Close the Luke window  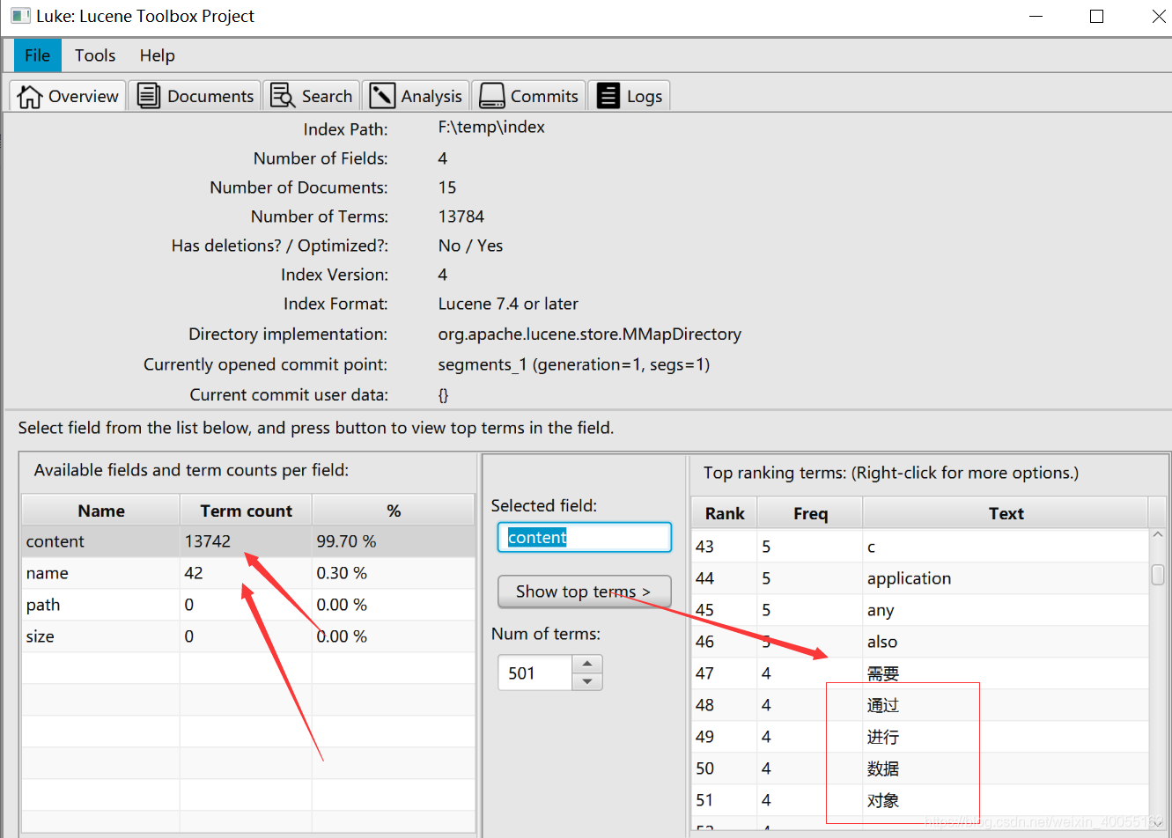coord(1159,16)
